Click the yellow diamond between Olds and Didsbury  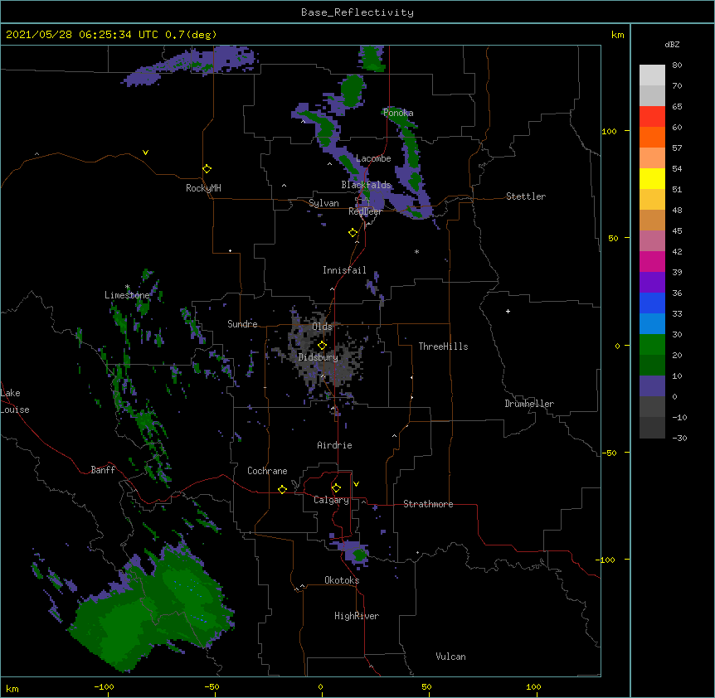322,346
